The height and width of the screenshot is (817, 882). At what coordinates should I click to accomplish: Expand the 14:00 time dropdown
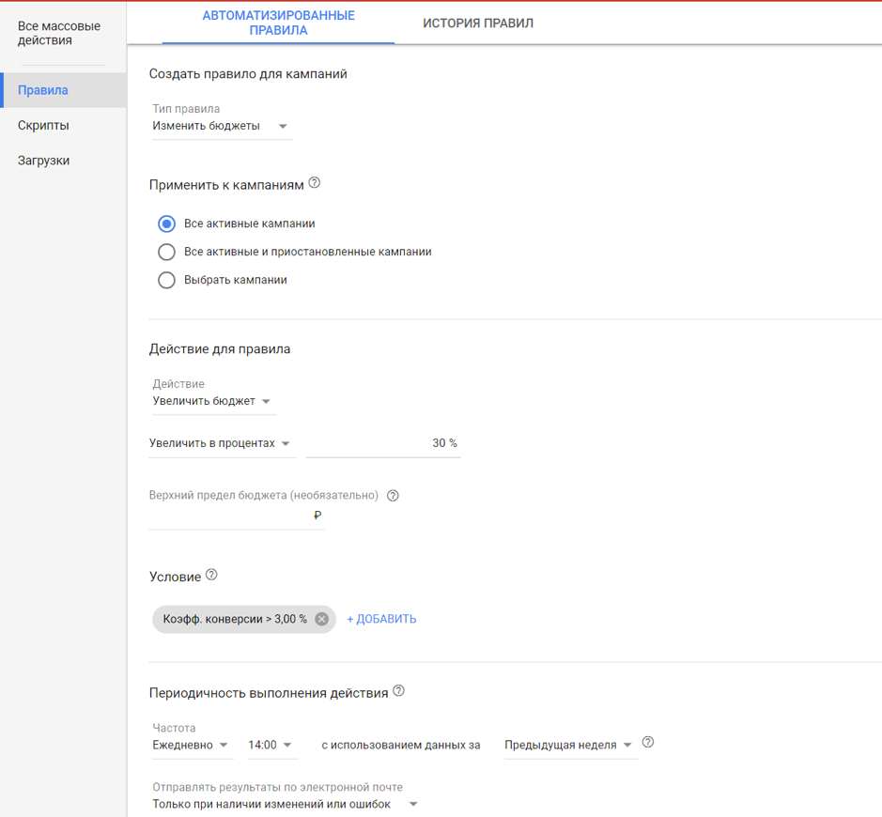tap(271, 745)
